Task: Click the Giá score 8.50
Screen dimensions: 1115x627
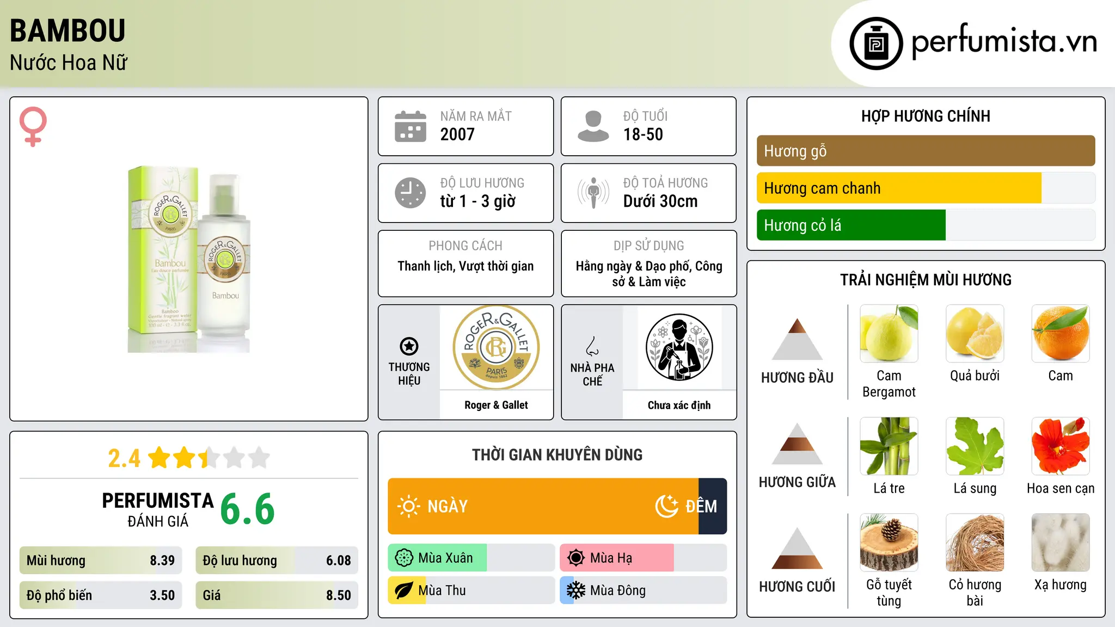Action: point(339,595)
